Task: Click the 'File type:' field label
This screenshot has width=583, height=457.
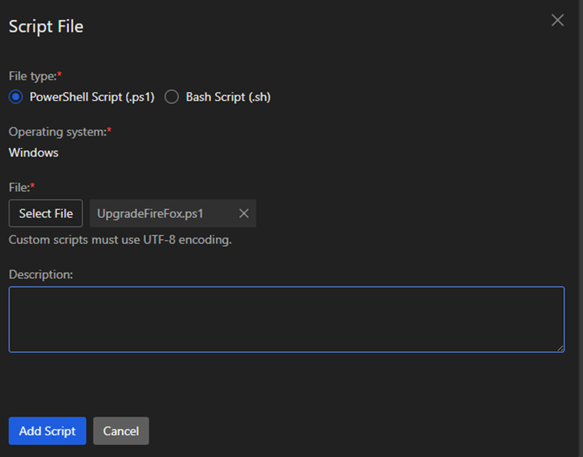Action: click(32, 76)
